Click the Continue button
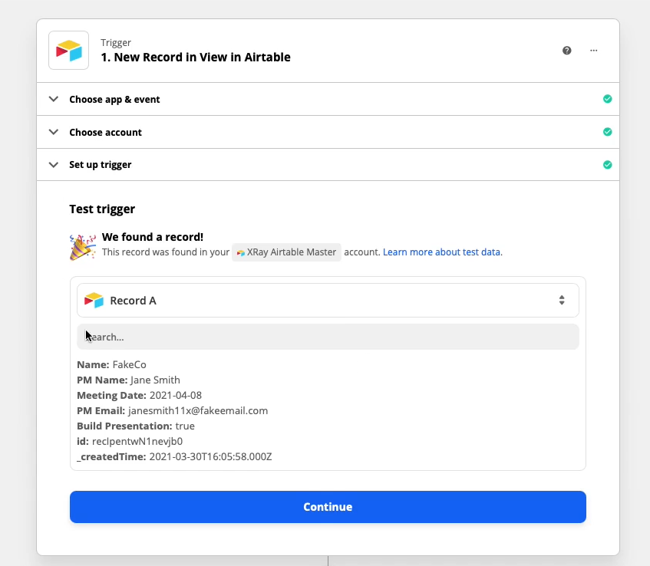 click(x=328, y=507)
